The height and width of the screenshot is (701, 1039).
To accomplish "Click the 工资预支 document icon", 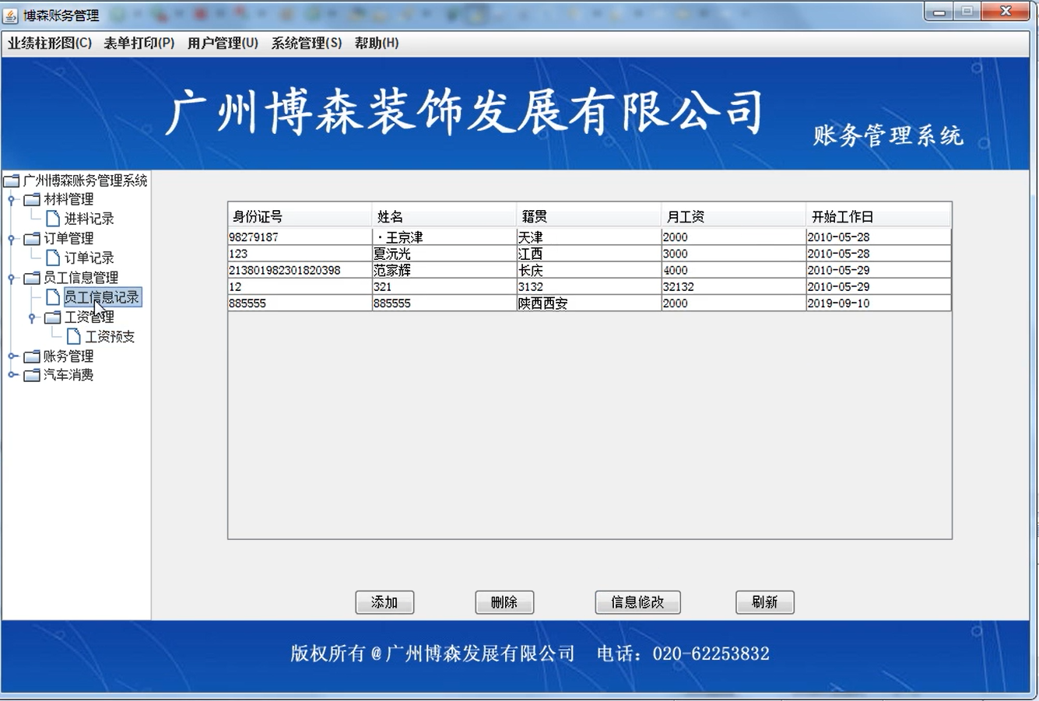I will coord(74,336).
